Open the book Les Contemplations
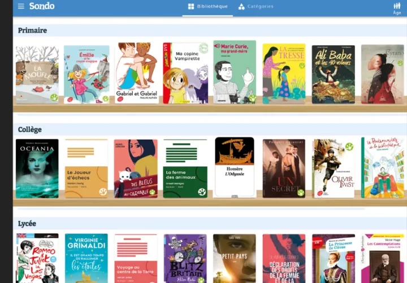The image size is (407, 283). click(x=383, y=259)
